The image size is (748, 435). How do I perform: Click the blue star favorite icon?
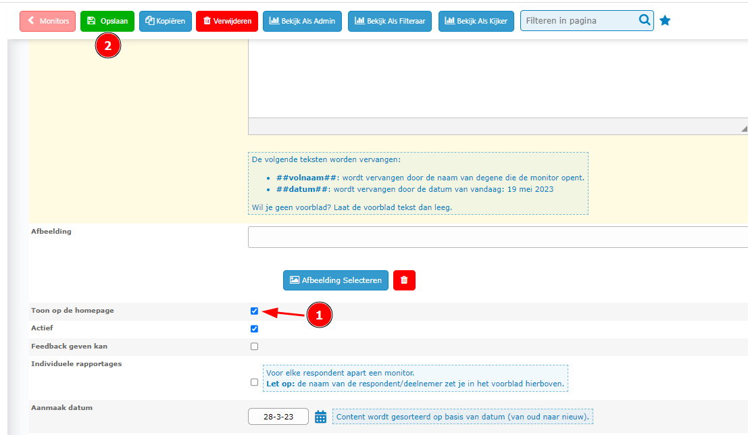point(665,21)
